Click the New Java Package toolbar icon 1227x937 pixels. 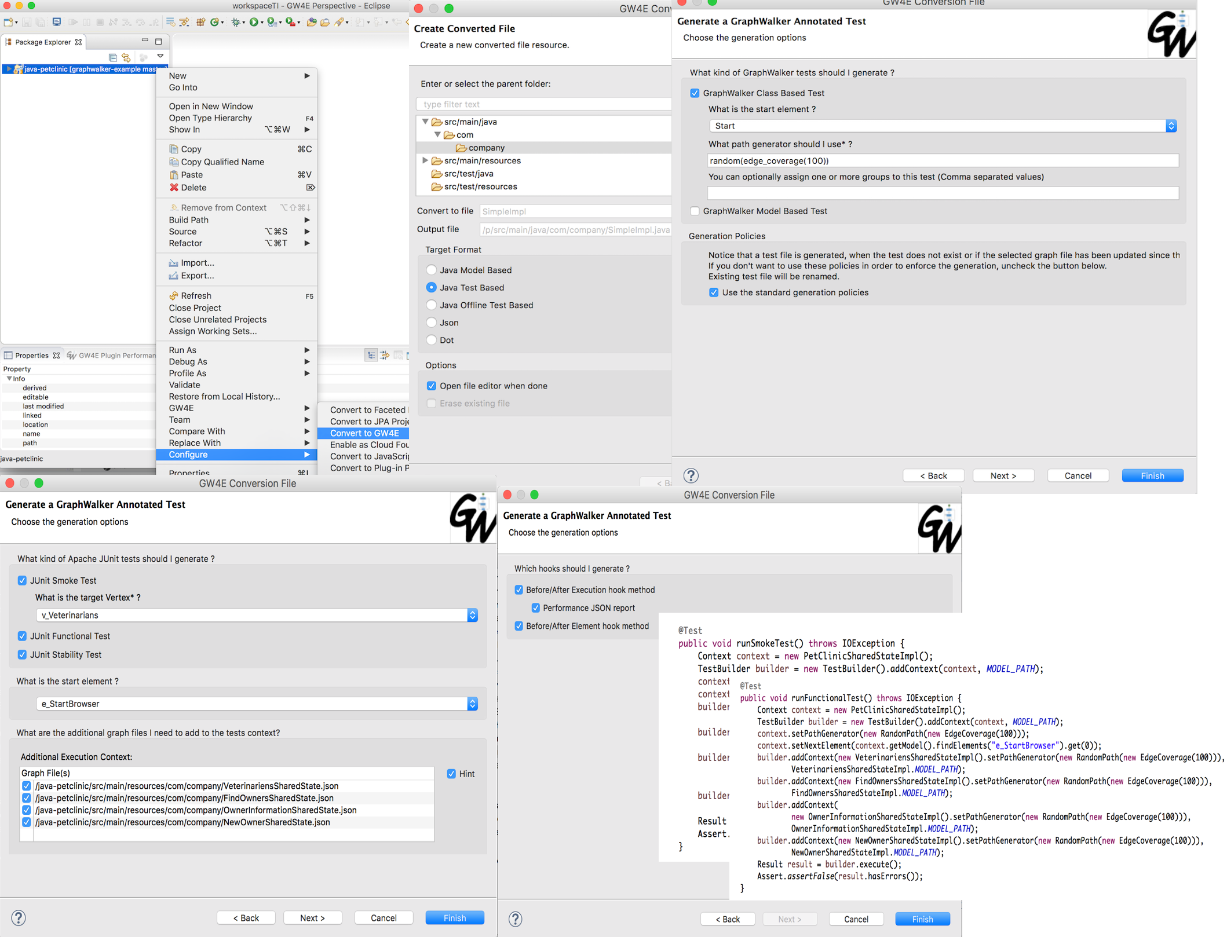click(x=200, y=23)
